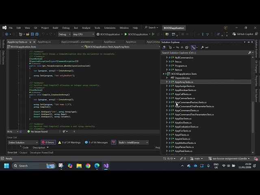Click the Error List clear filters icon
The height and width of the screenshot is (195, 260).
click(x=114, y=143)
